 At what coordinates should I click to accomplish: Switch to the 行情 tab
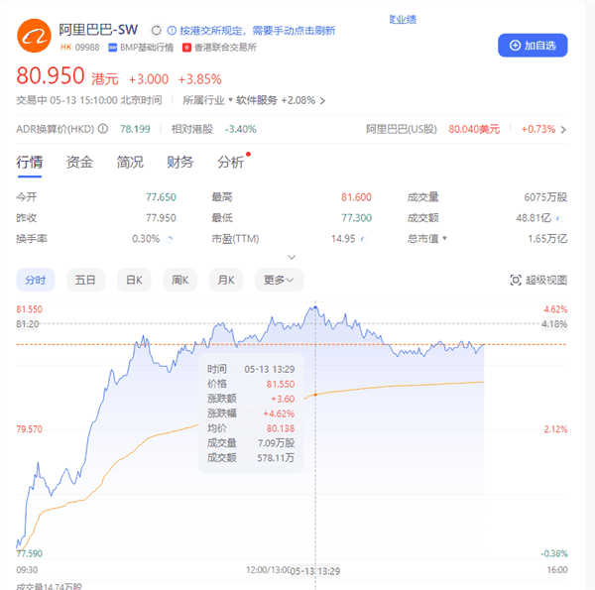coord(29,163)
